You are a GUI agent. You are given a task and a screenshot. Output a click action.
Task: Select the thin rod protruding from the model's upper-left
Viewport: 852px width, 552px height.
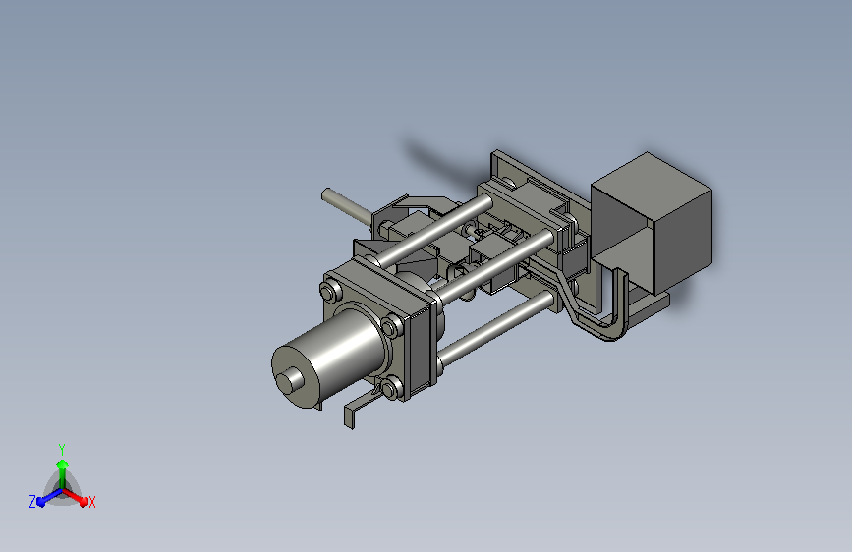(348, 205)
